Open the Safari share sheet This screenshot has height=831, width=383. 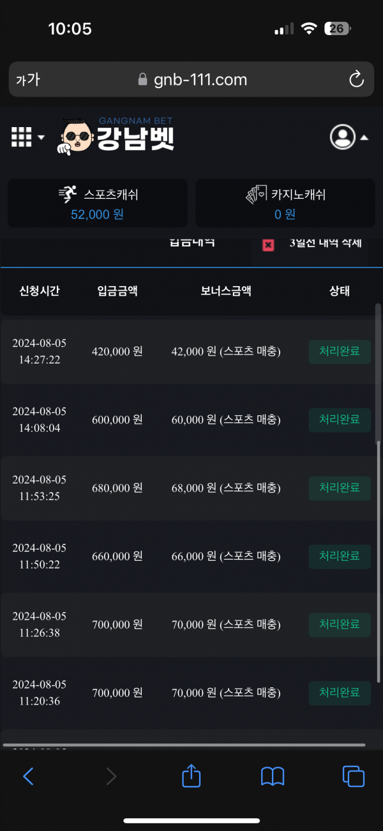[191, 776]
